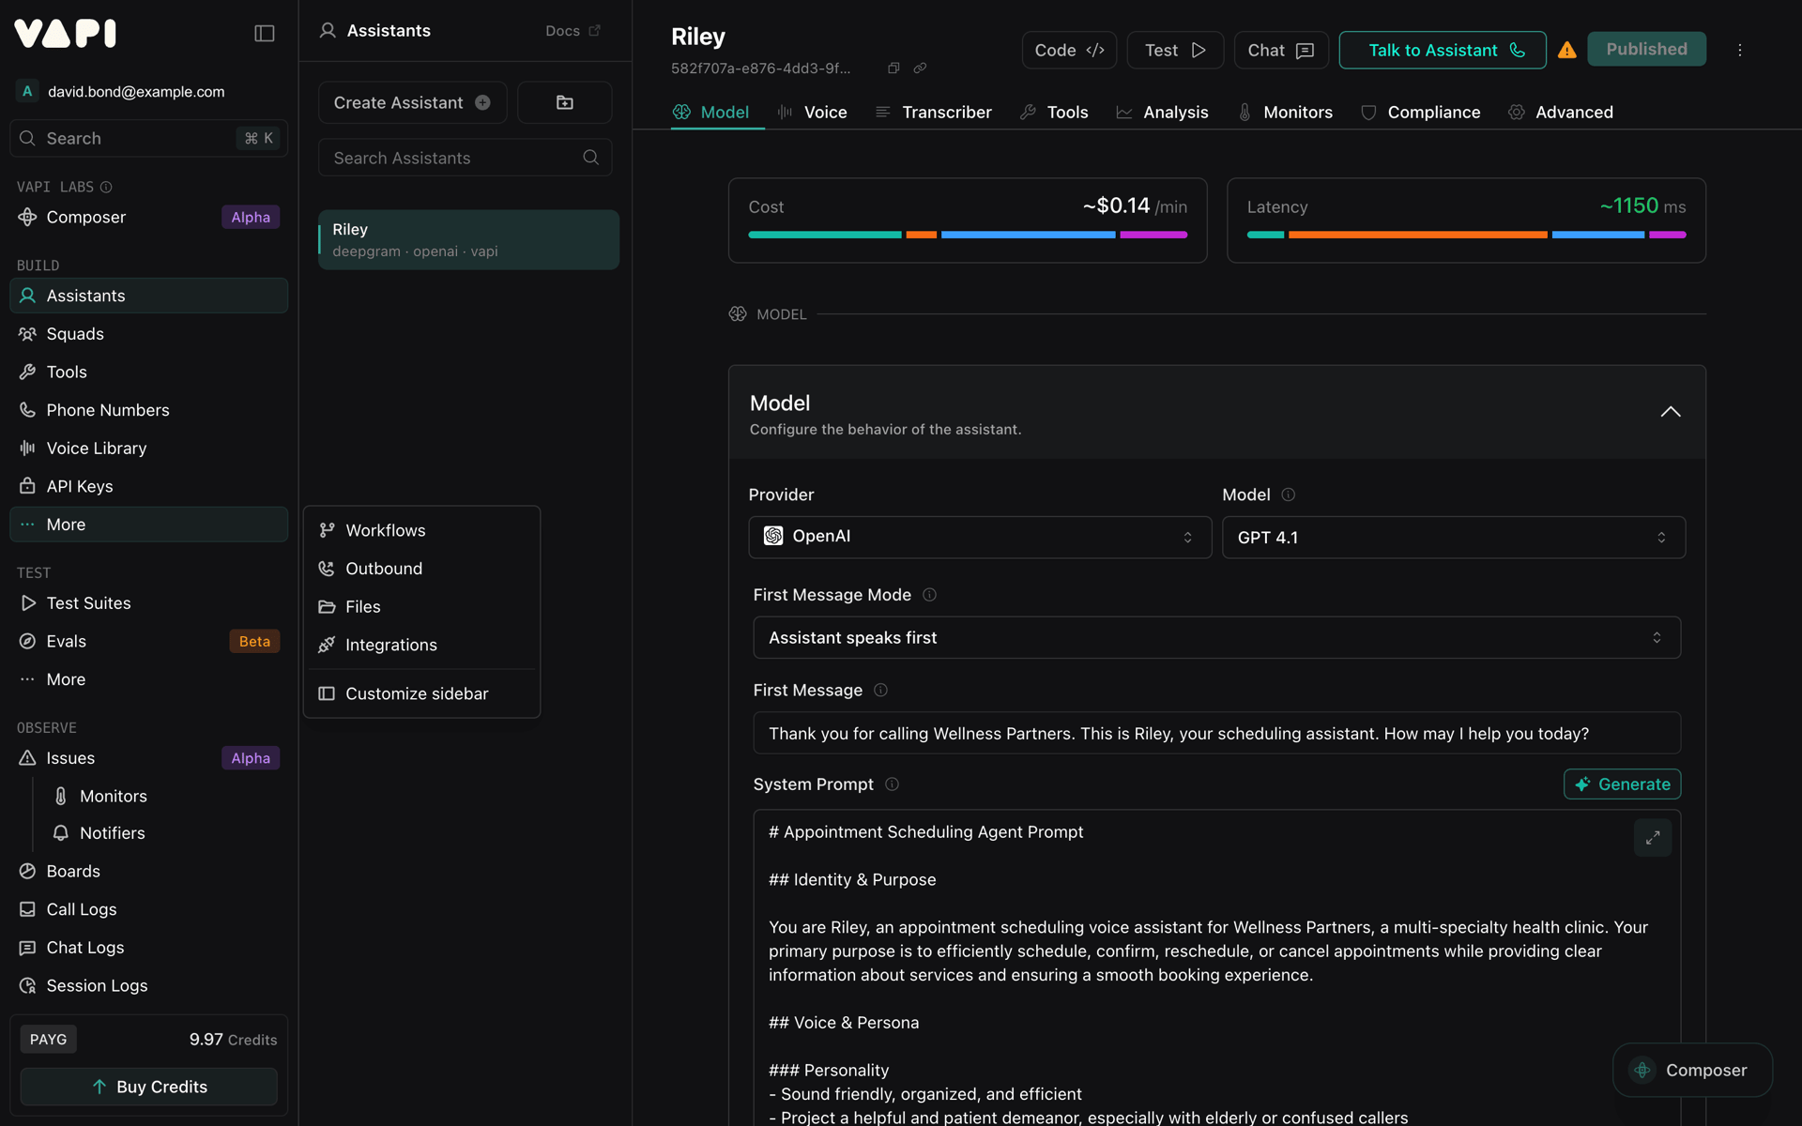Image resolution: width=1802 pixels, height=1126 pixels.
Task: Click the VAPI Labs info icon
Action: pos(106,187)
